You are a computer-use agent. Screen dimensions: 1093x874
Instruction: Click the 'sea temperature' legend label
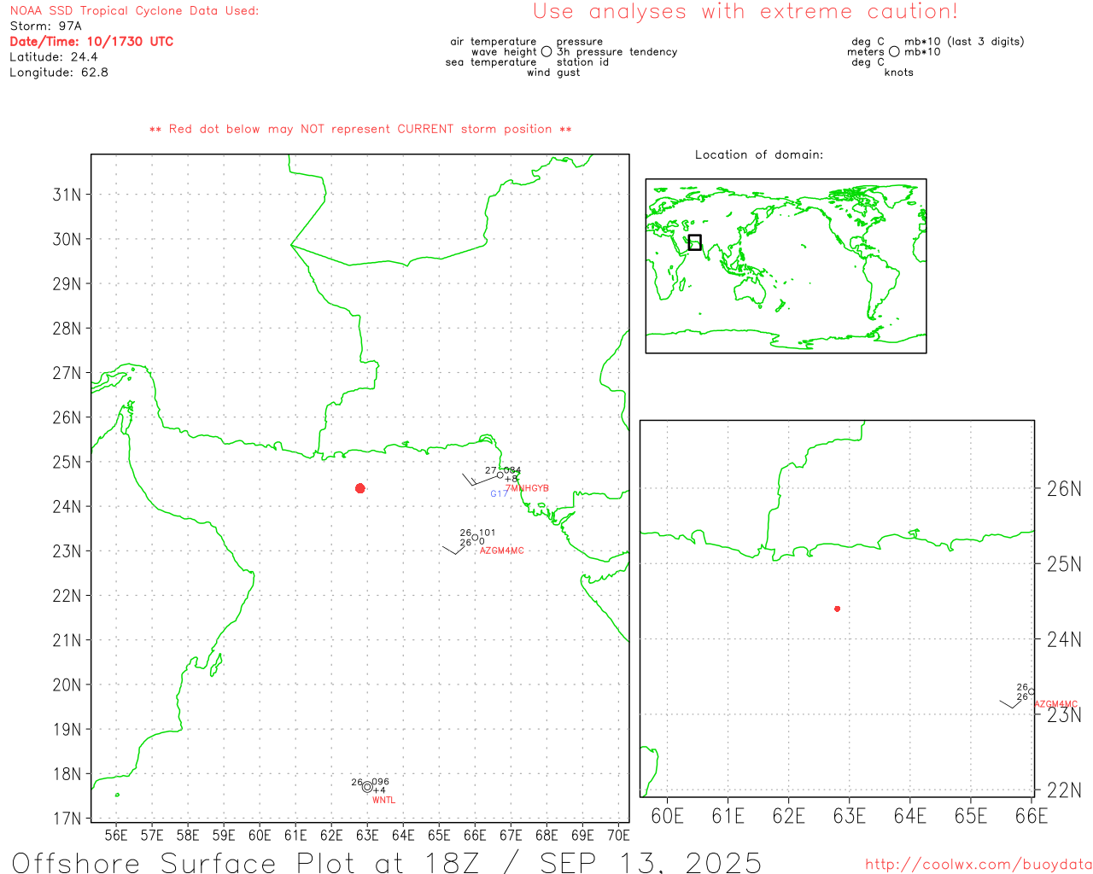491,62
